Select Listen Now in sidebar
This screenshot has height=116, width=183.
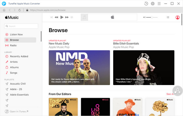[16, 34]
